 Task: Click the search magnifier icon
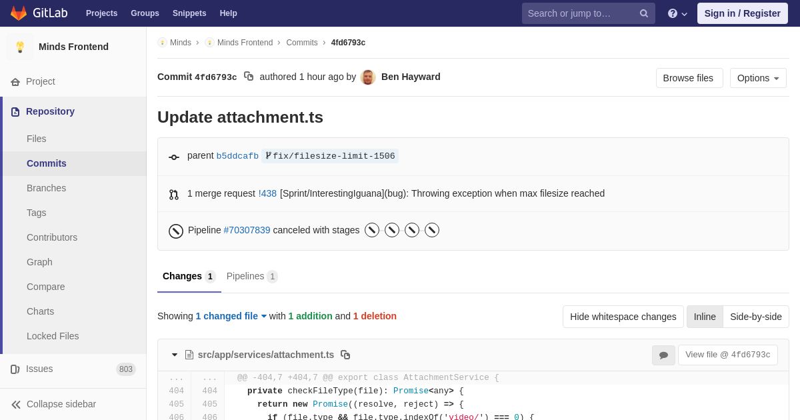643,13
